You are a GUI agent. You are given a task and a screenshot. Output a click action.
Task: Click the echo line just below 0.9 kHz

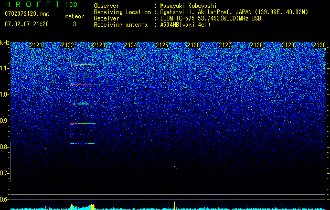pyautogui.click(x=83, y=124)
